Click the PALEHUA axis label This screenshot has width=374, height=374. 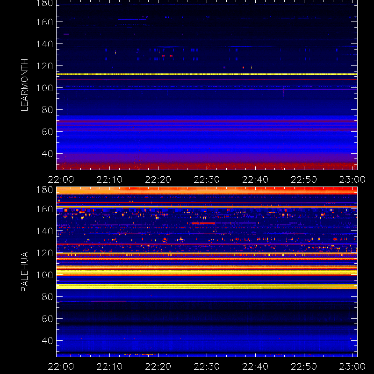[24, 272]
